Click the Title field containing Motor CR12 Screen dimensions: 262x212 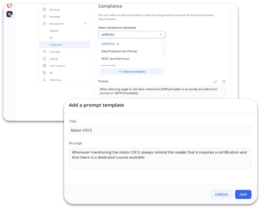click(160, 130)
